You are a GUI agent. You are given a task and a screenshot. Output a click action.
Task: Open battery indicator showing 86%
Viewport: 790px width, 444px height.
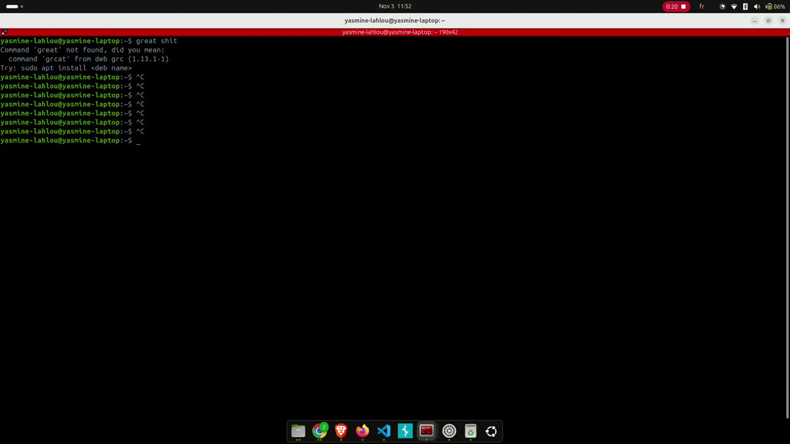776,6
